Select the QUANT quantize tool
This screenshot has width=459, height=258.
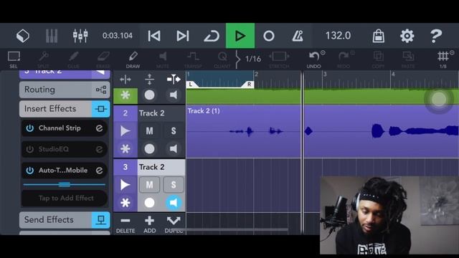pos(222,59)
